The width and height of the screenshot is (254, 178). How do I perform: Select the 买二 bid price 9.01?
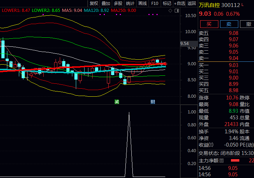233,72
